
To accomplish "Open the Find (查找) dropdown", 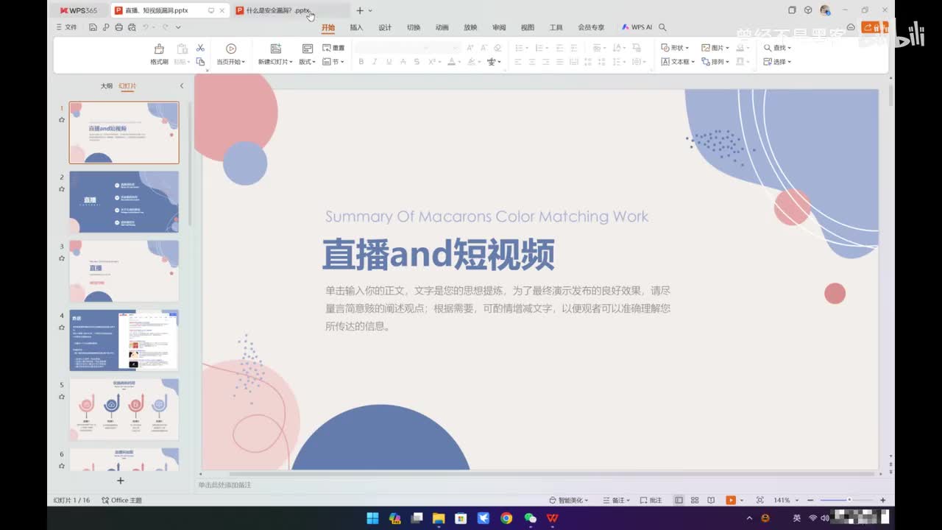I will 777,48.
